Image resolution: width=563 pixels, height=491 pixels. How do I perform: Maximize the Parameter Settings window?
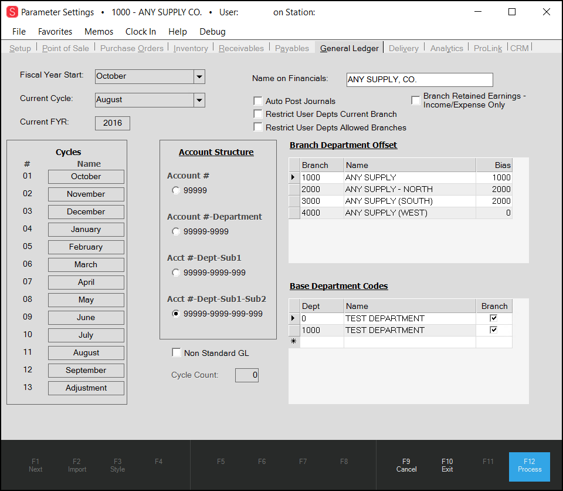(512, 12)
